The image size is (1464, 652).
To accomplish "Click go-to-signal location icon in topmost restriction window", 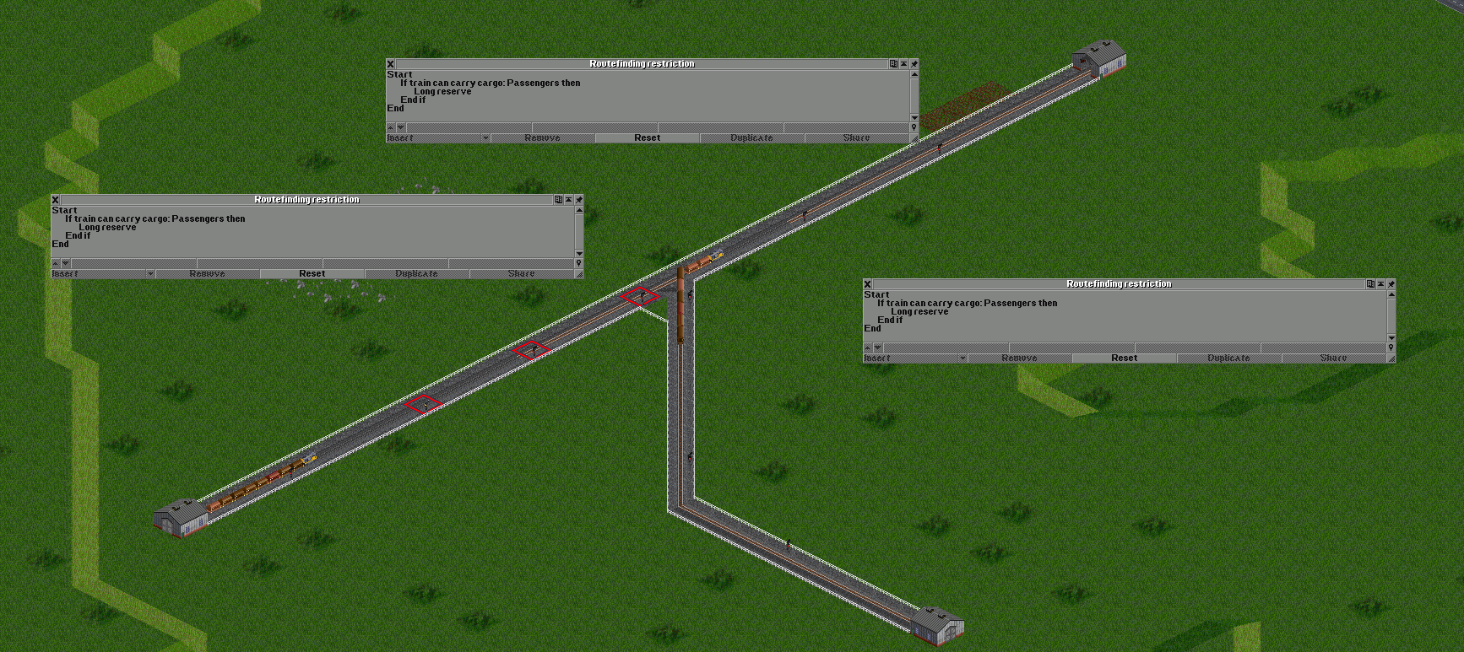I will (x=914, y=127).
